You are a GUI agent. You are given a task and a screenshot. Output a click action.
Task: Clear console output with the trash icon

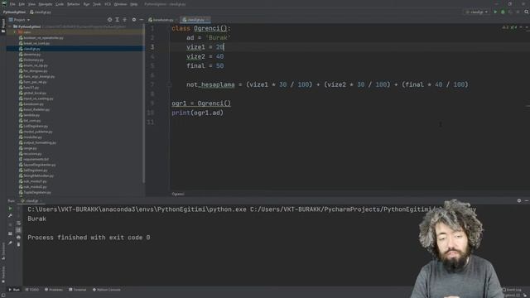pos(18,244)
